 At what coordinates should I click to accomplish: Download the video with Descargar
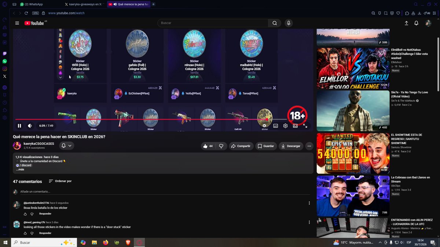point(291,146)
